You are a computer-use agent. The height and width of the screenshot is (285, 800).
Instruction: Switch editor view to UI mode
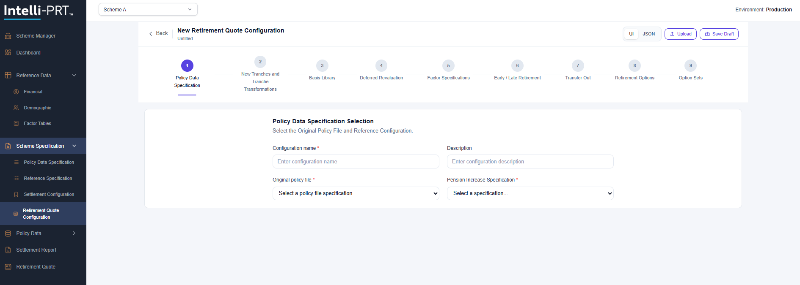631,34
